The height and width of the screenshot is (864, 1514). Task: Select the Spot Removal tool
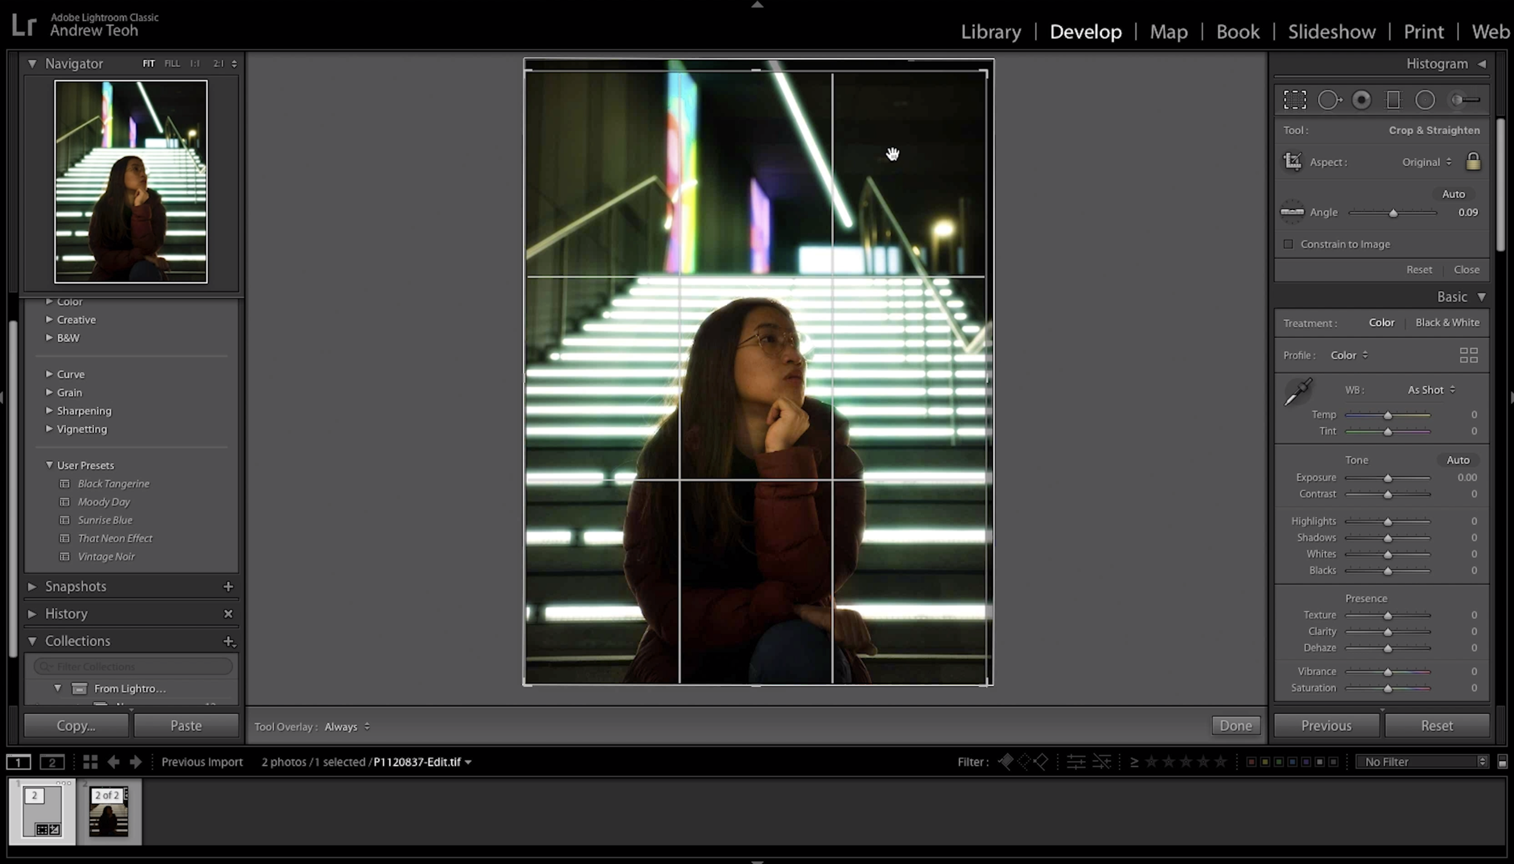tap(1330, 99)
